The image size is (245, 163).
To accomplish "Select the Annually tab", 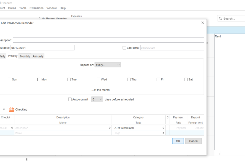I will 38,56.
